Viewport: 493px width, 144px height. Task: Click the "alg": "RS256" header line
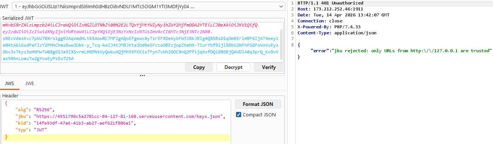coord(35,110)
